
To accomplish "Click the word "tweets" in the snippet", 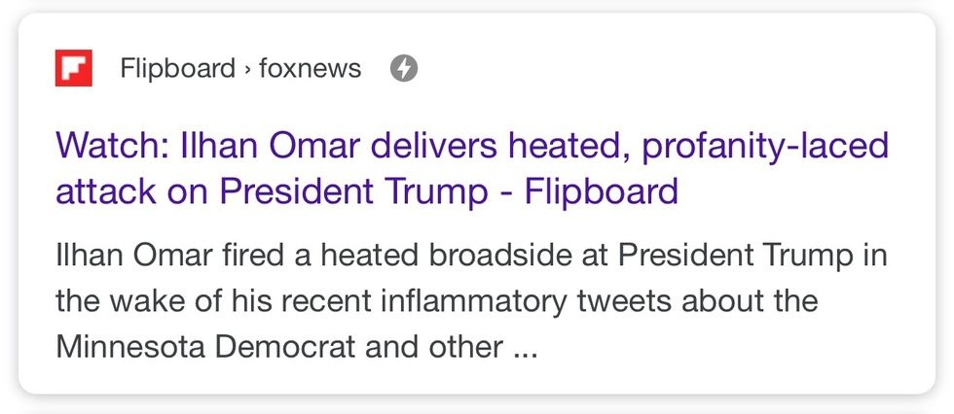I will (x=624, y=301).
